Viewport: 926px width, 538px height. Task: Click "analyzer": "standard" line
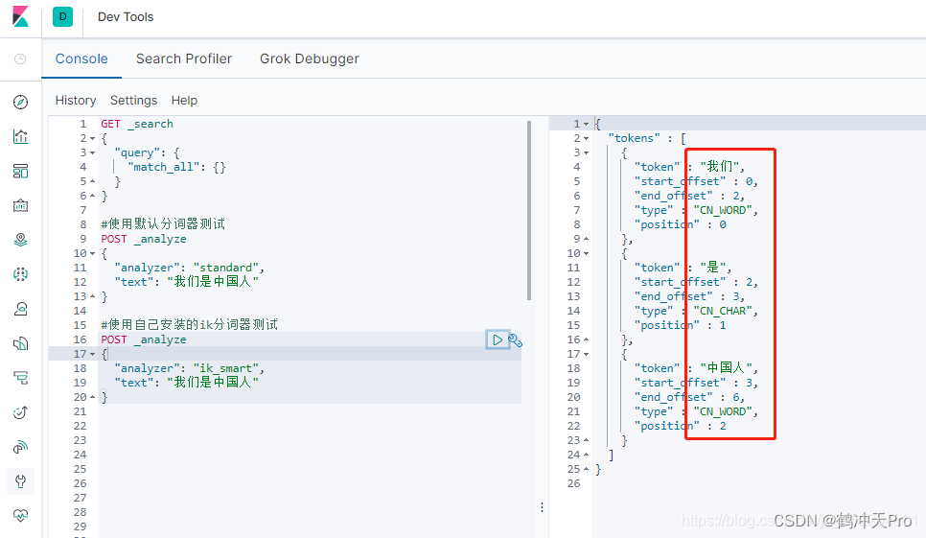pyautogui.click(x=190, y=268)
